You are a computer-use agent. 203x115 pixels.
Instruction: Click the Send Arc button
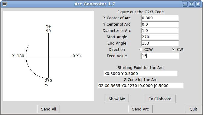(140, 109)
